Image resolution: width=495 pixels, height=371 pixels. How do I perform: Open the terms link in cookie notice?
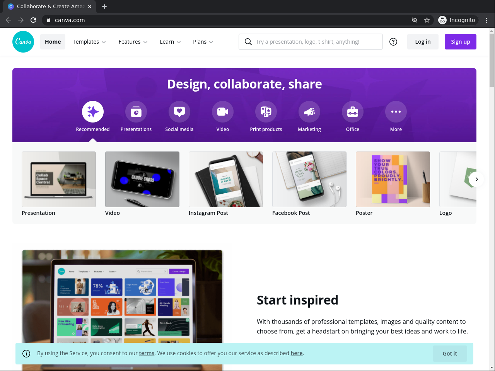click(x=147, y=353)
